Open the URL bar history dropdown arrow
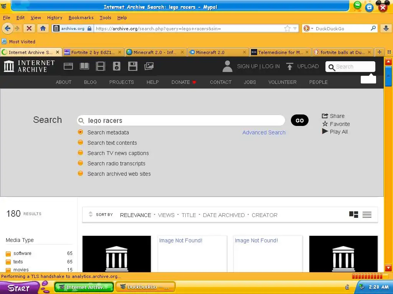 pyautogui.click(x=295, y=28)
